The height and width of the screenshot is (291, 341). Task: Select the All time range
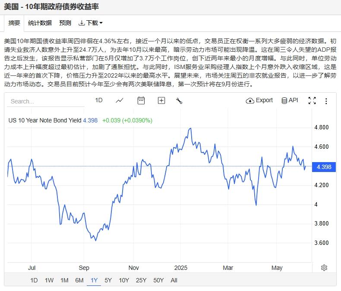point(174,280)
